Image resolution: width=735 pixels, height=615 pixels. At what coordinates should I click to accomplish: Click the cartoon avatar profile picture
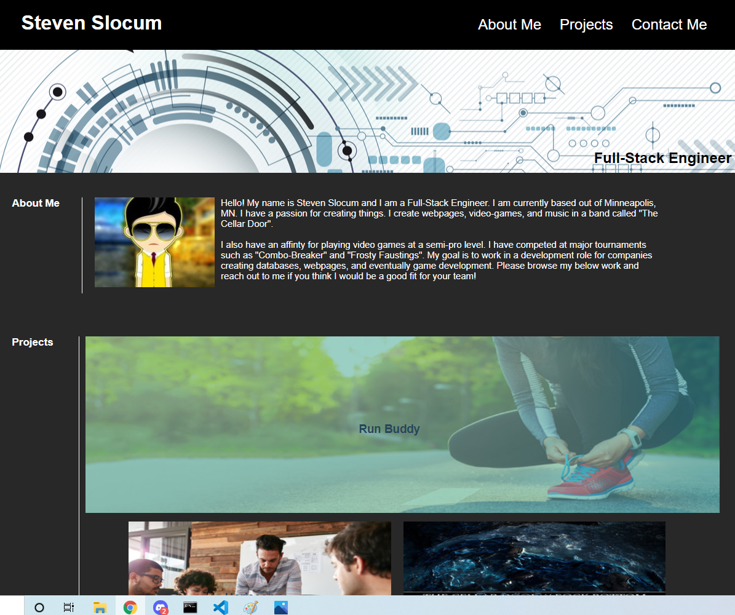click(154, 242)
